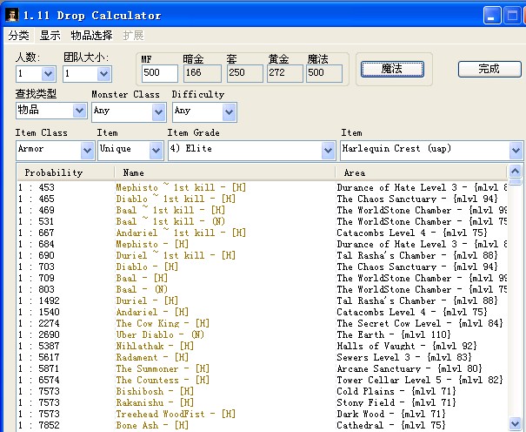Select row Baal ~ 1st kill - [H]
526x432 pixels.
pos(262,210)
